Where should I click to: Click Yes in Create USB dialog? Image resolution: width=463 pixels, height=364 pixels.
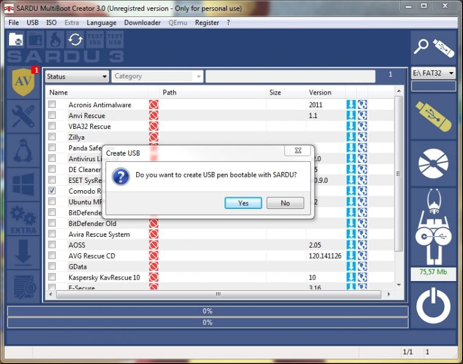click(x=243, y=203)
